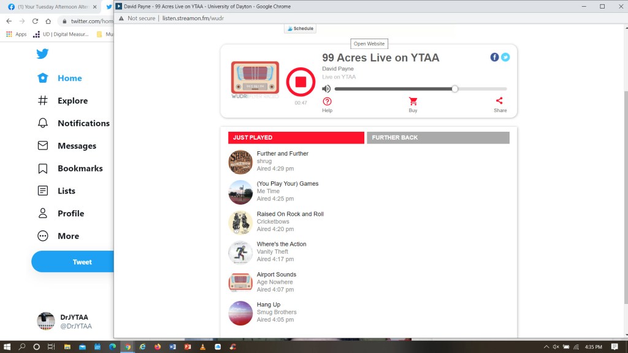Click the Buy shopping cart icon
This screenshot has width=628, height=353.
pyautogui.click(x=413, y=102)
